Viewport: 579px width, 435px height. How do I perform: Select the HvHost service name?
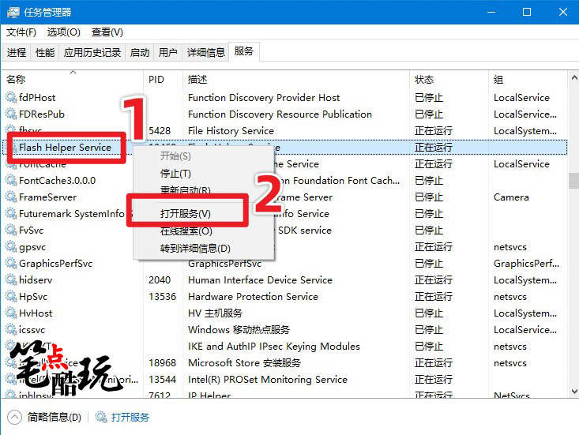point(36,313)
